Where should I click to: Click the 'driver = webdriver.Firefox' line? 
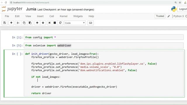point(74,87)
